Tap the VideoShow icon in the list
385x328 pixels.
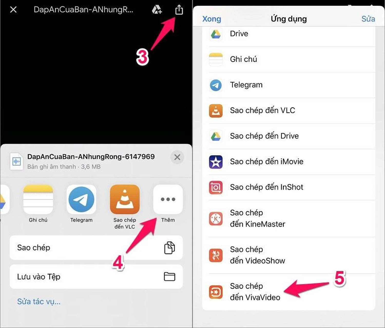click(216, 255)
